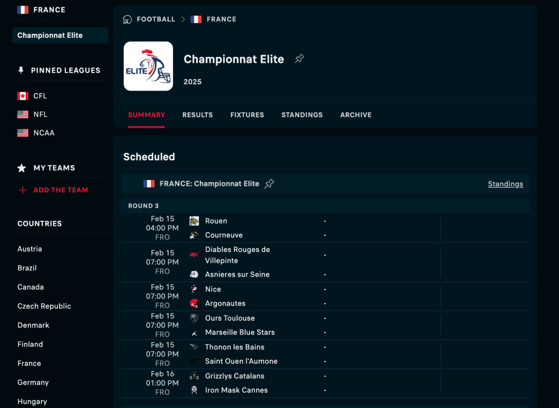Click the star icon beside My Teams
This screenshot has height=408, width=559.
(x=22, y=168)
